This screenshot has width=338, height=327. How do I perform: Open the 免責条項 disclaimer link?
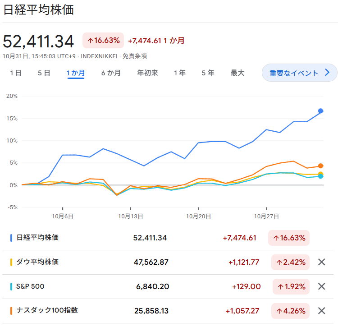pyautogui.click(x=135, y=56)
